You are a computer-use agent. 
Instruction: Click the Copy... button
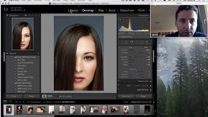point(14,96)
